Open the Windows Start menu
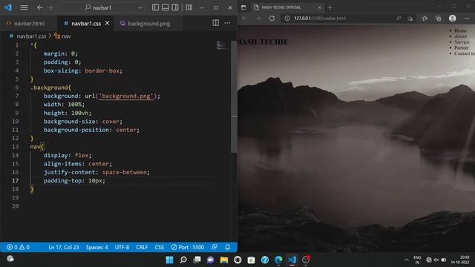475x267 pixels. (x=169, y=260)
